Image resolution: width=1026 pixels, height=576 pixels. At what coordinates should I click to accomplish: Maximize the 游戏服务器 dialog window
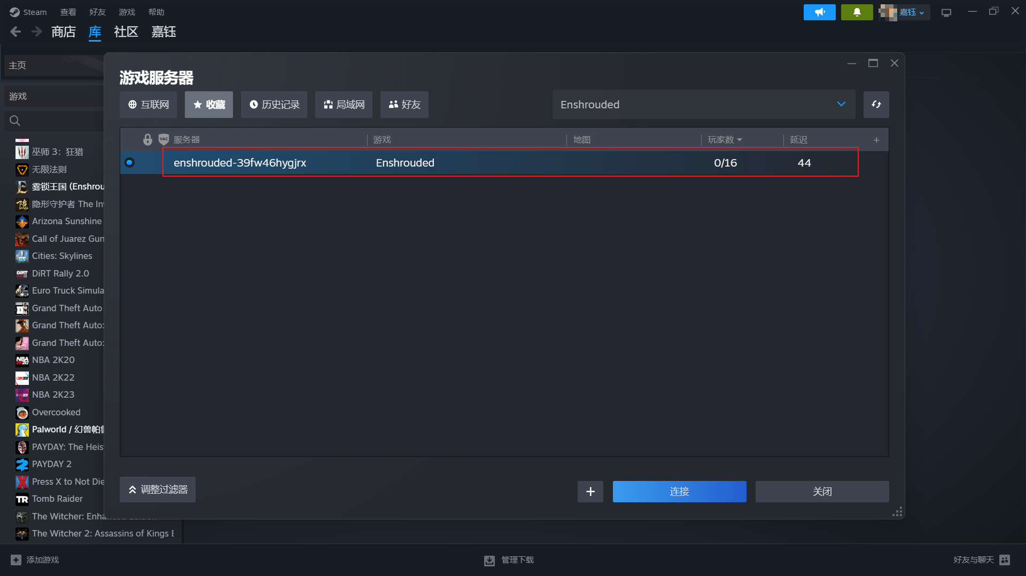click(873, 63)
